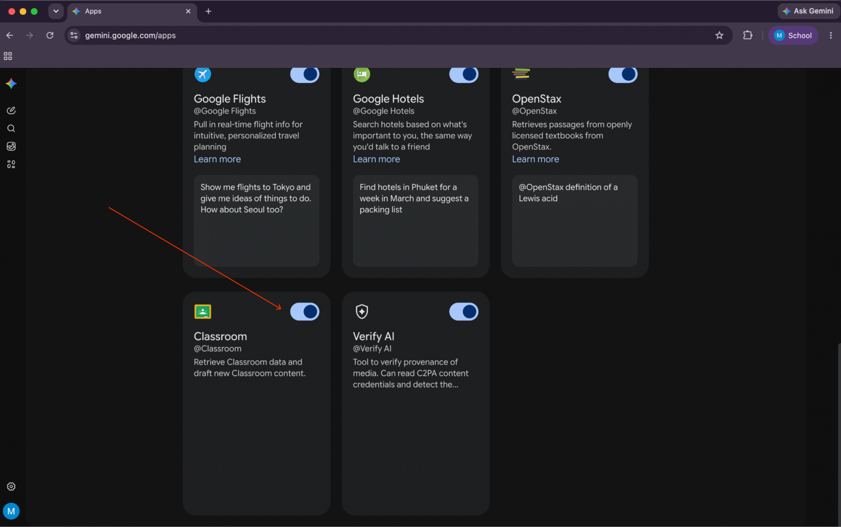
Task: Start a new chat from the sidebar
Action: 11,110
